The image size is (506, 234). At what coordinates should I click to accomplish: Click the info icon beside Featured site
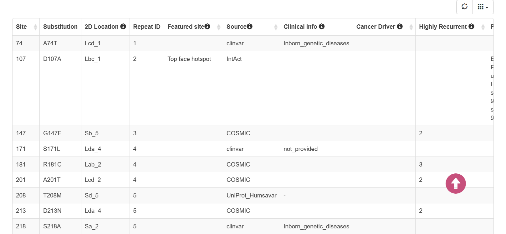click(207, 27)
